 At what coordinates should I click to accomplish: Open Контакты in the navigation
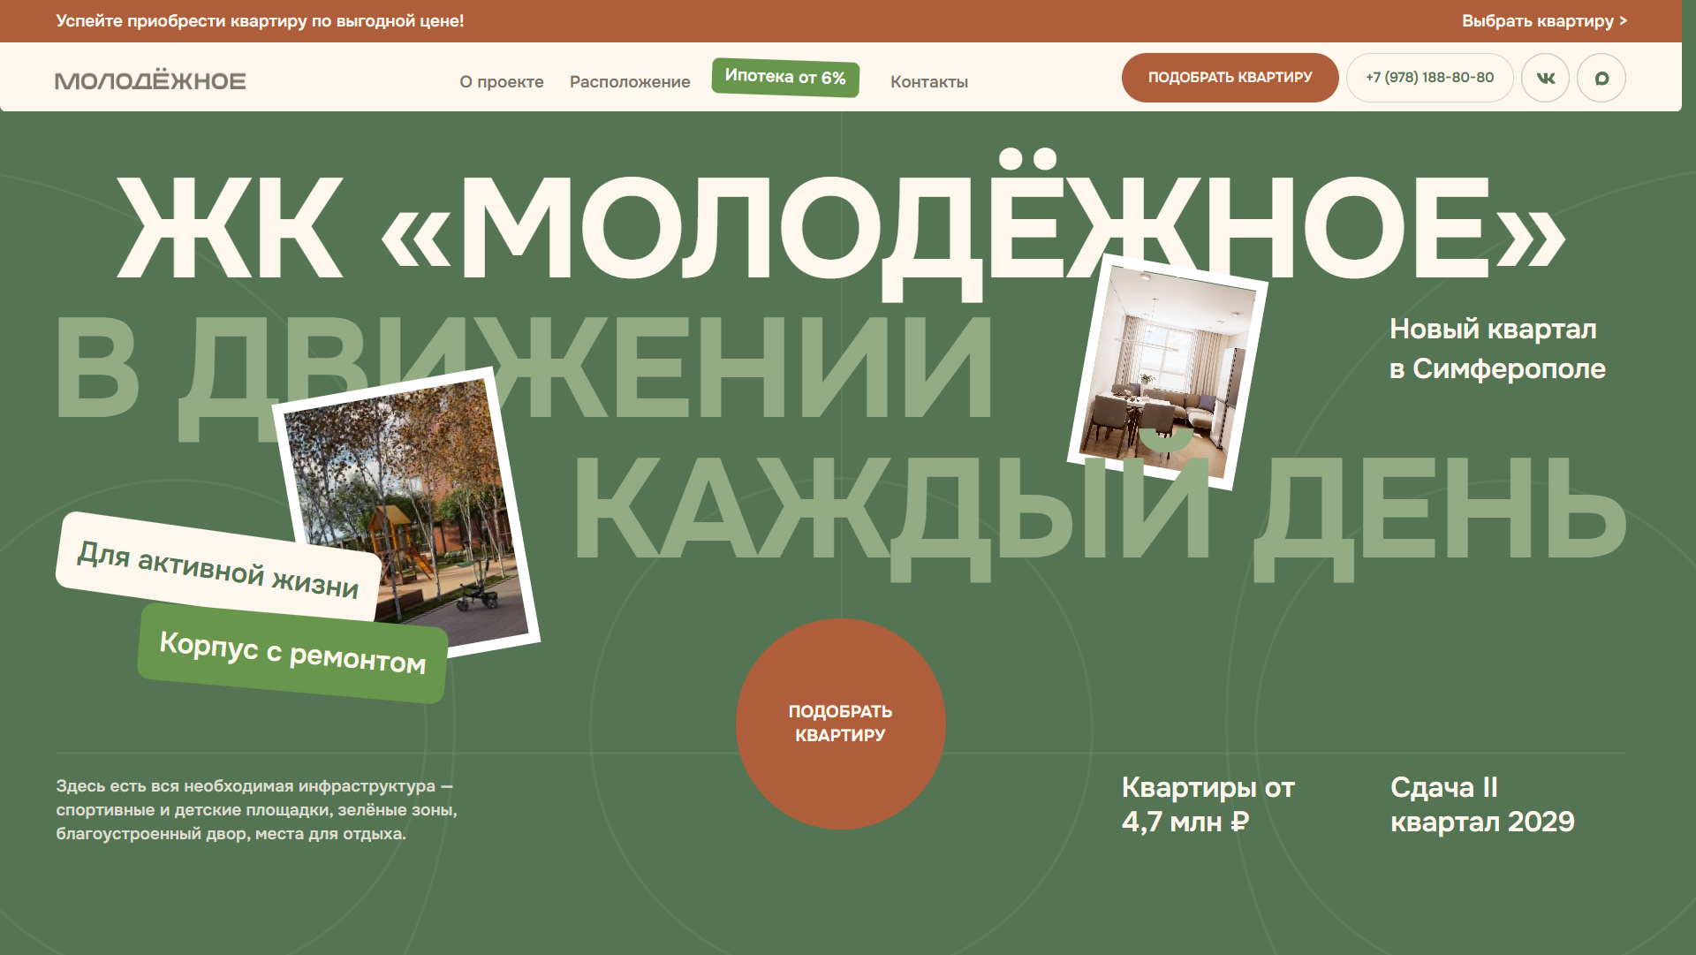click(928, 82)
